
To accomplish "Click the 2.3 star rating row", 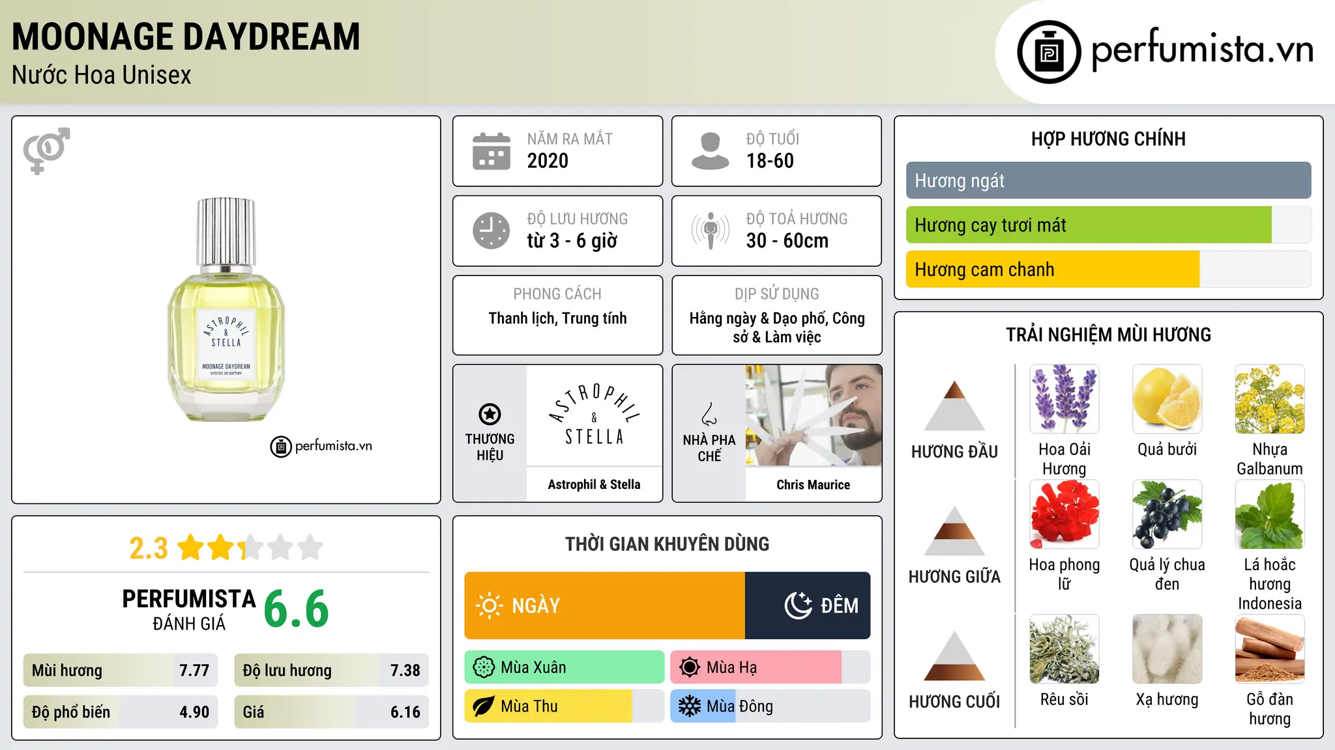I will pos(226,548).
